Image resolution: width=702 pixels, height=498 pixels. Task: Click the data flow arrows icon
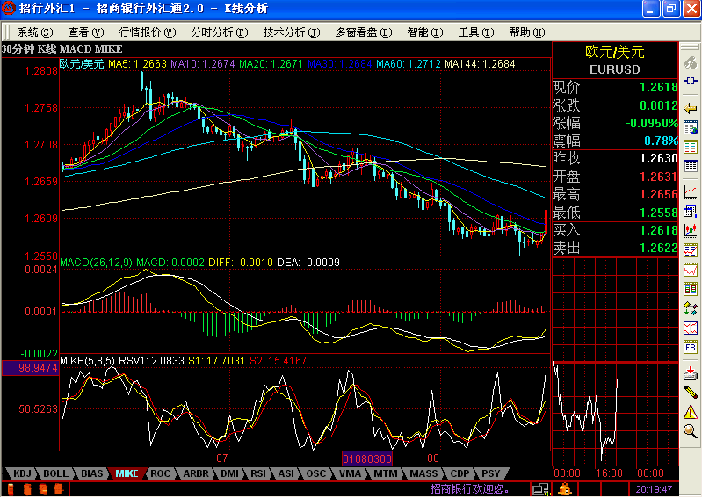[x=691, y=309]
